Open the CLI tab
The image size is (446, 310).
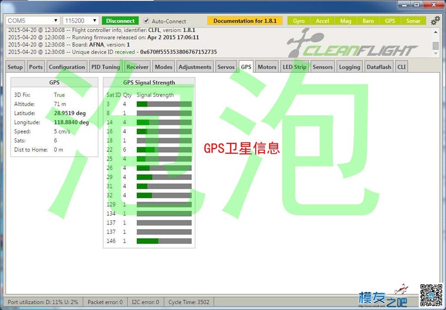(x=401, y=67)
